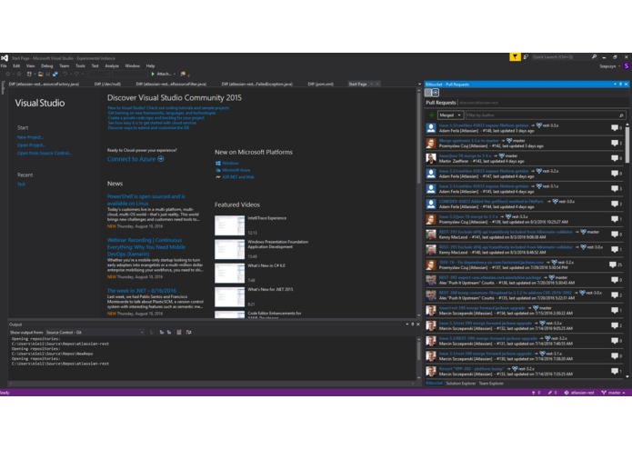Viewport: 632px width, 449px height.
Task: Switch to the Solution Explorer bottom tab
Action: (x=461, y=384)
